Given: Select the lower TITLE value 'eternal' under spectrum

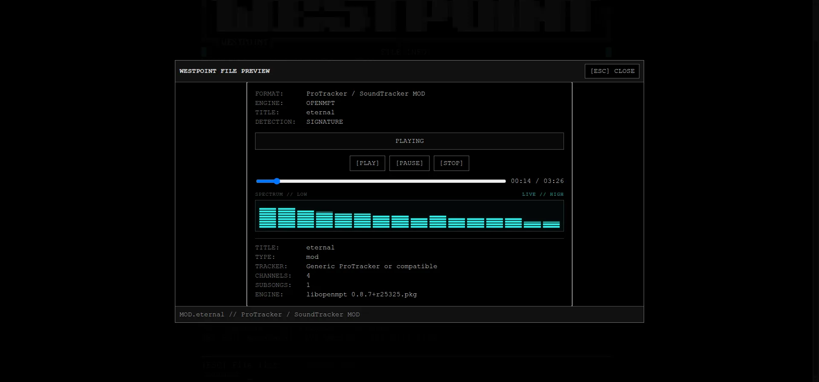Looking at the screenshot, I should [x=320, y=248].
